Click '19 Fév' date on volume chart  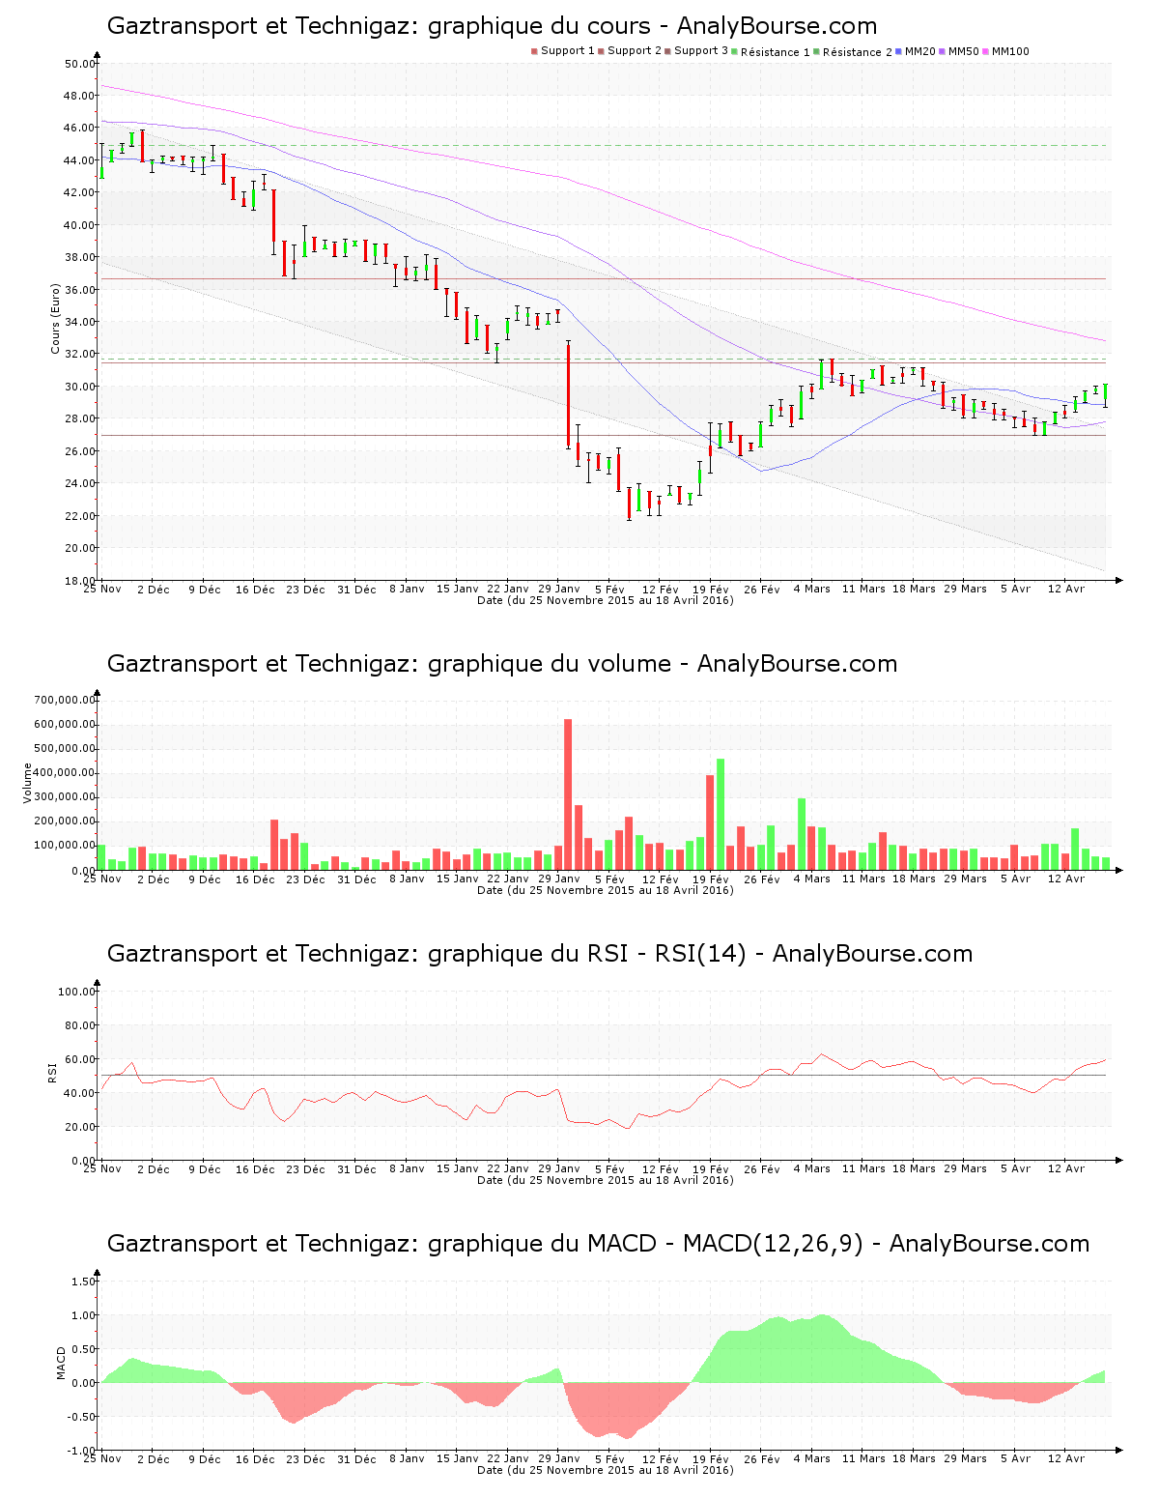pyautogui.click(x=711, y=879)
